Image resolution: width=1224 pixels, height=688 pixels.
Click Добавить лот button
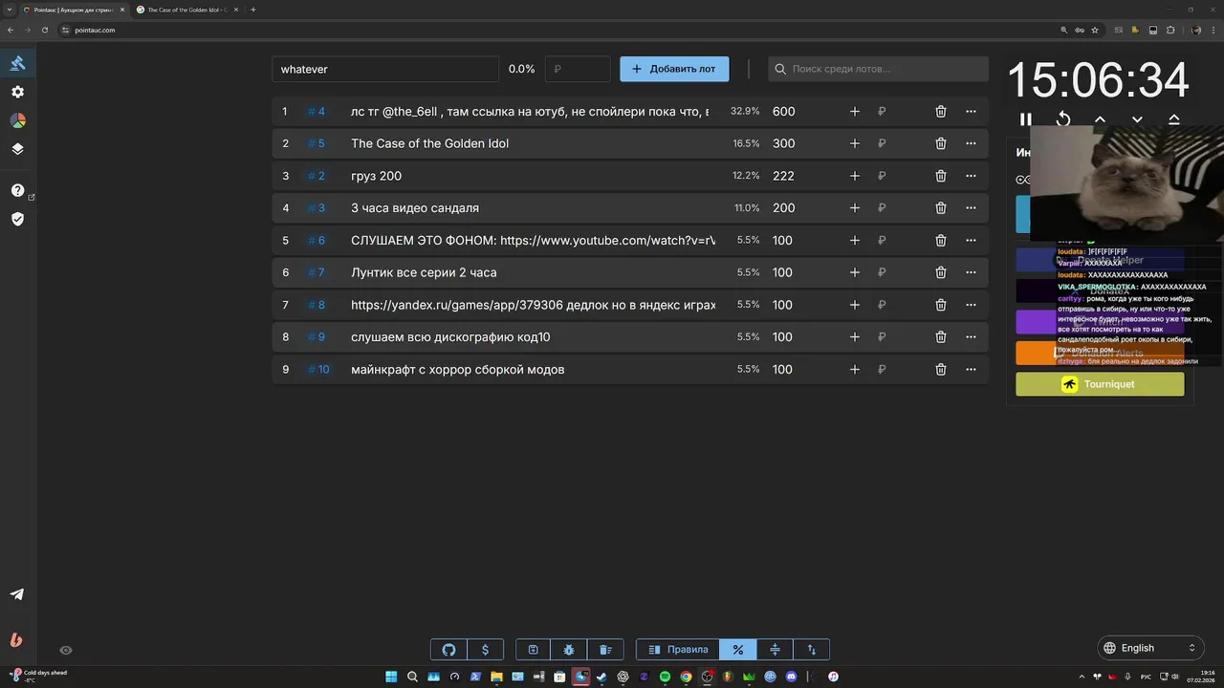point(674,69)
